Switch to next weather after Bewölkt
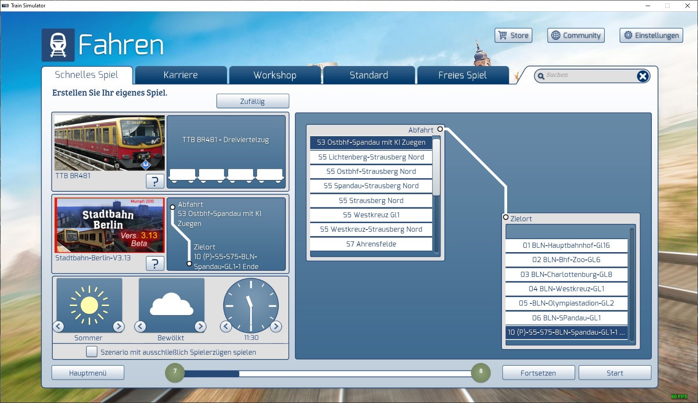Image resolution: width=698 pixels, height=403 pixels. pos(200,326)
